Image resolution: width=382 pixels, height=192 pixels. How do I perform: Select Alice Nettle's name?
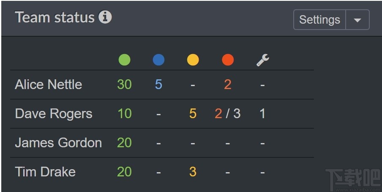point(48,84)
